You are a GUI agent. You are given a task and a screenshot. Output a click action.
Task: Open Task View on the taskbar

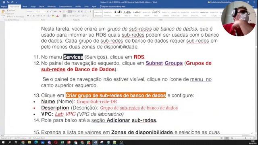coord(16,142)
